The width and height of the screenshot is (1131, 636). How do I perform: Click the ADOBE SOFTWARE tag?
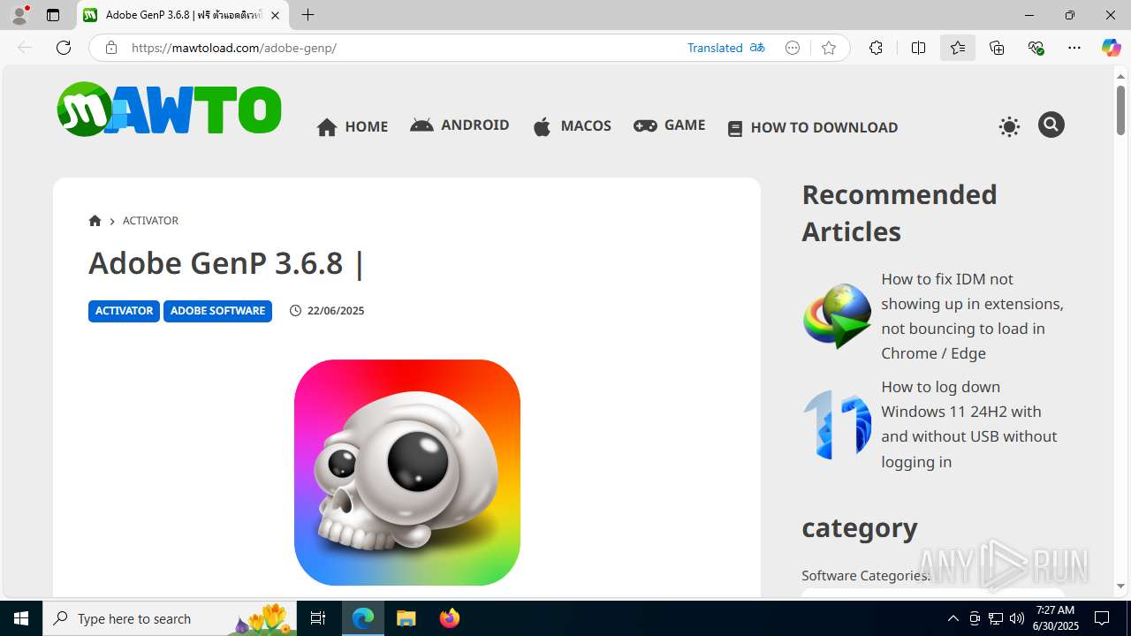(217, 311)
